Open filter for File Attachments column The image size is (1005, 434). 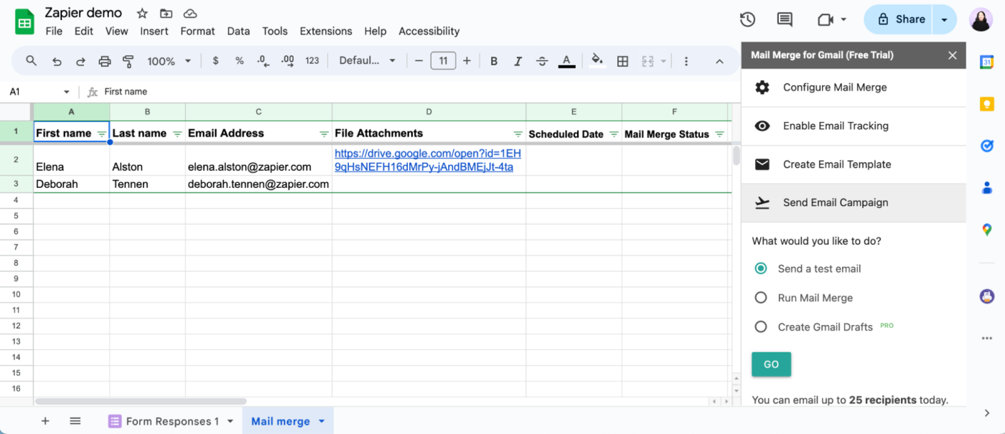coord(518,134)
